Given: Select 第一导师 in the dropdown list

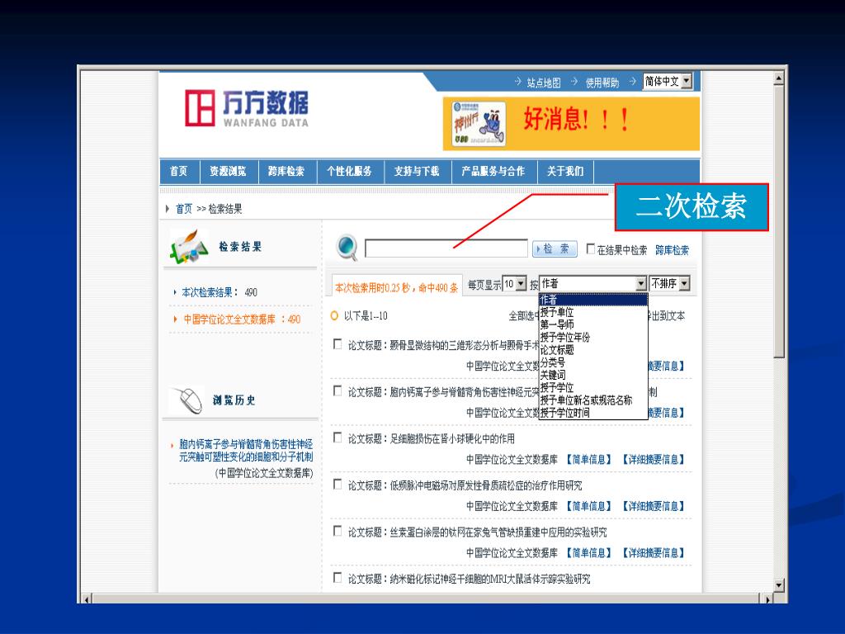Looking at the screenshot, I should (x=592, y=324).
